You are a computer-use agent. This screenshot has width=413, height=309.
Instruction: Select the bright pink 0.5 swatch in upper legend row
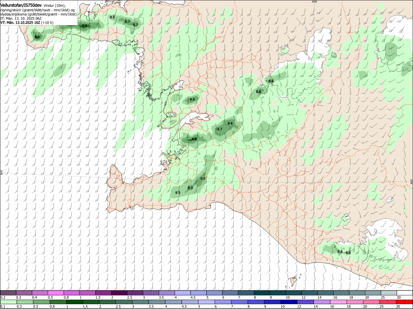coord(56,293)
